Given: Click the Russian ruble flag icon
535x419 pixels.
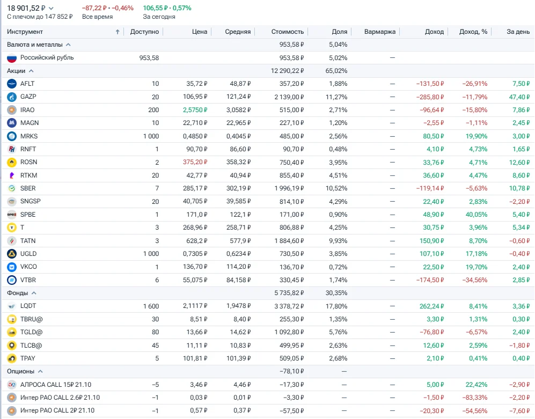Looking at the screenshot, I should pyautogui.click(x=12, y=57).
